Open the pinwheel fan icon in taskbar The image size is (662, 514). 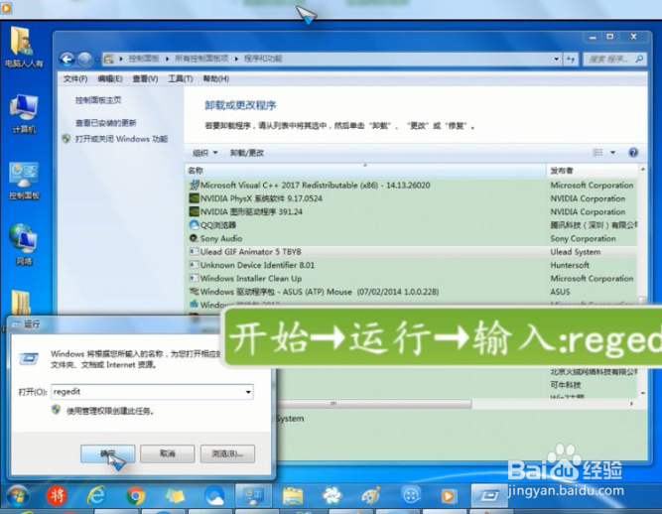[x=331, y=496]
